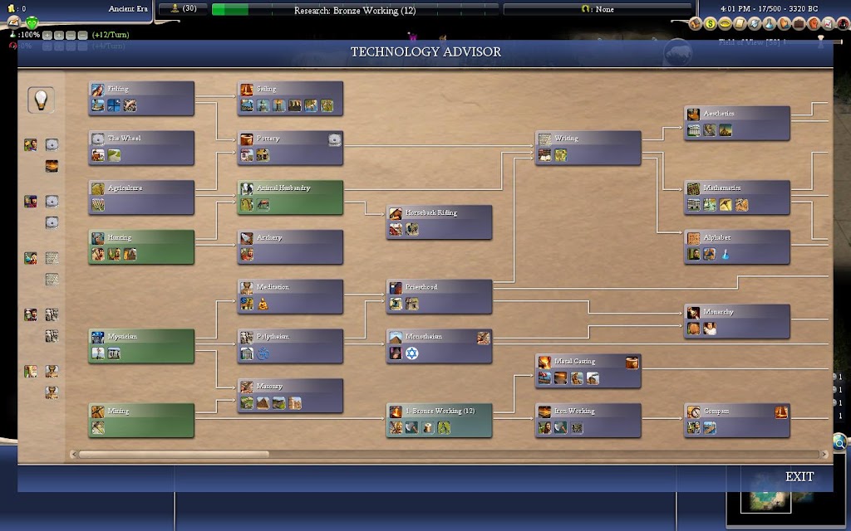Select the Horseback Riding technology
Image resolution: width=851 pixels, height=531 pixels.
pos(439,222)
